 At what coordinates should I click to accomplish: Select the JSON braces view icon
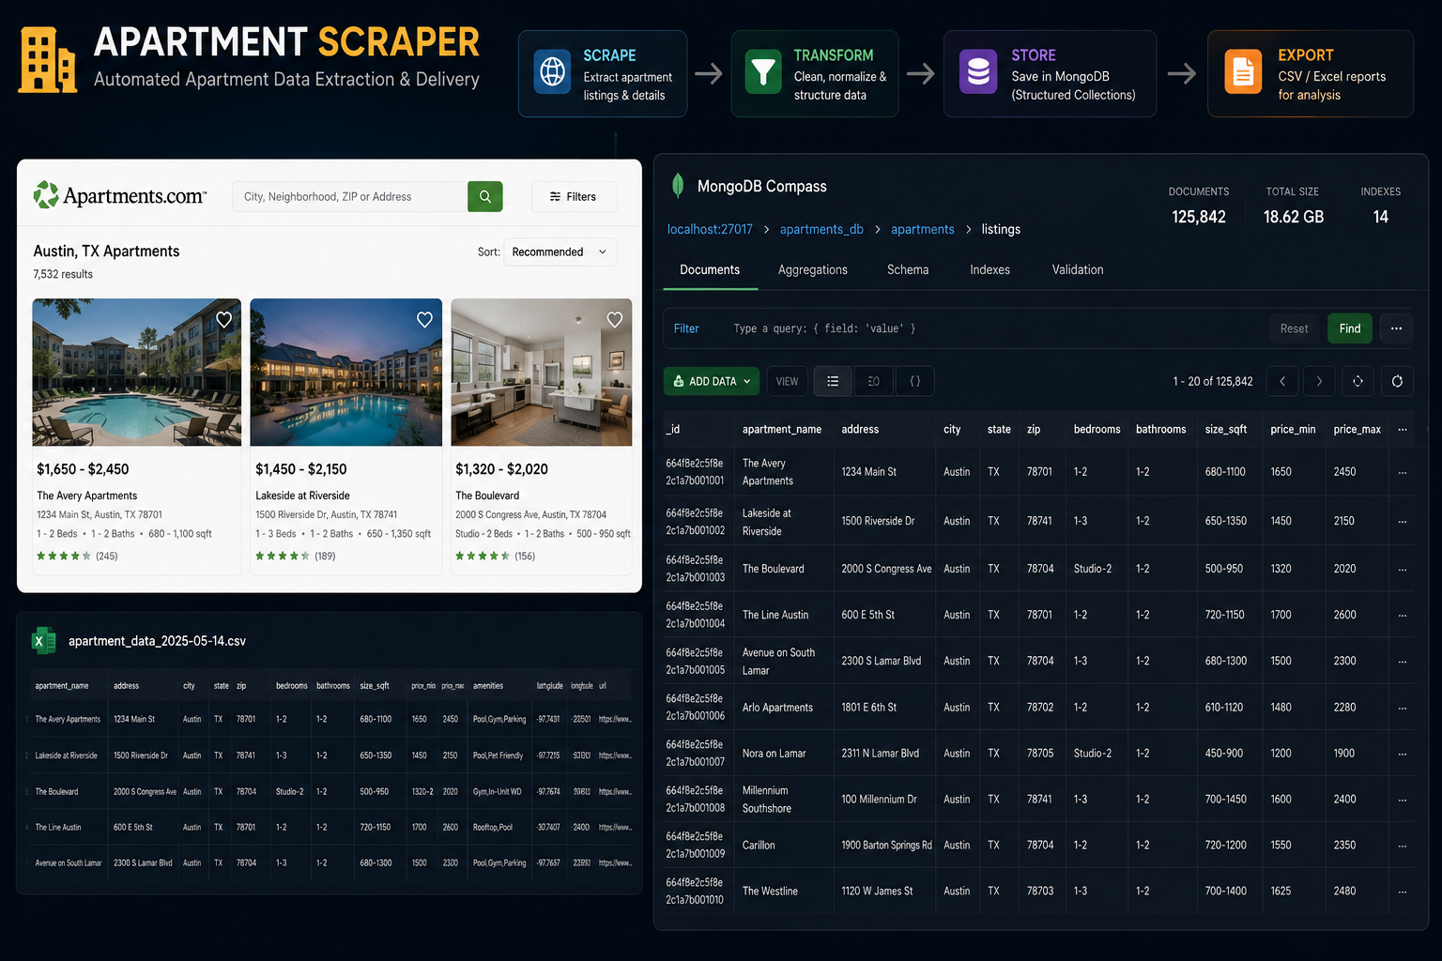point(914,381)
